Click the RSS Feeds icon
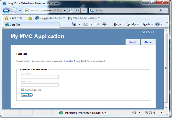 (x=85, y=24)
